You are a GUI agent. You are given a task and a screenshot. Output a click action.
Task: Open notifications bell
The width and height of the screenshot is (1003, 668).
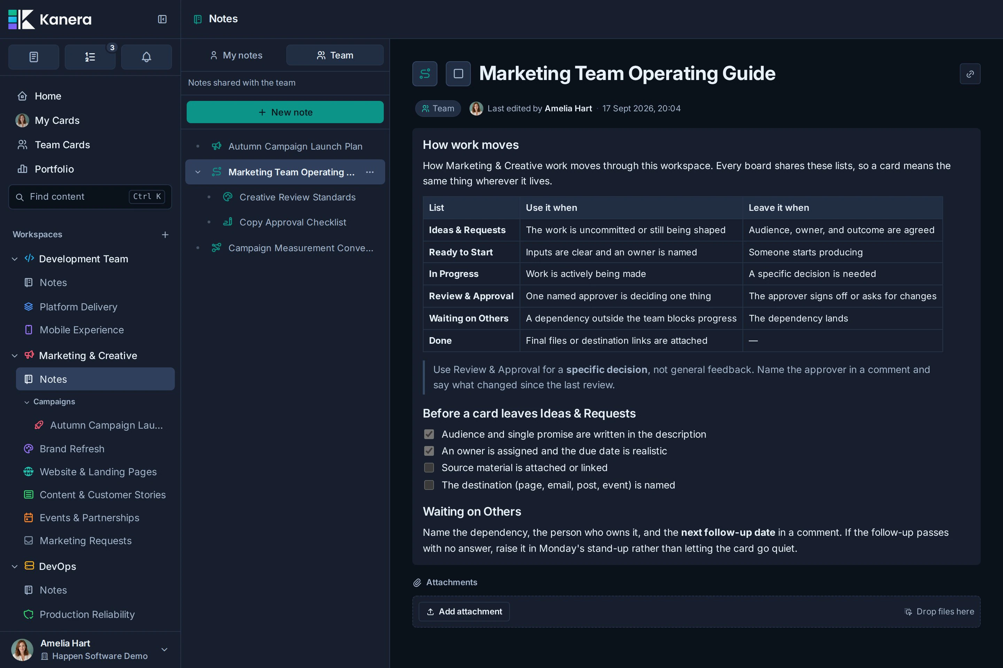[x=146, y=57]
